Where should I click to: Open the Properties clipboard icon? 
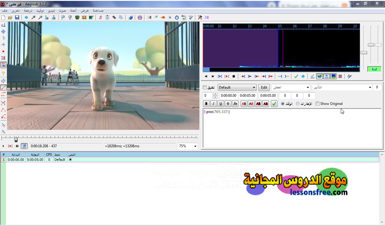(x=107, y=17)
